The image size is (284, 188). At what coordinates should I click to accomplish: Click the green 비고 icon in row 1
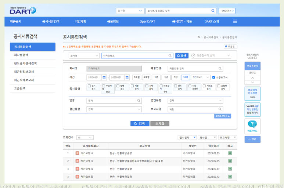(x=230, y=153)
